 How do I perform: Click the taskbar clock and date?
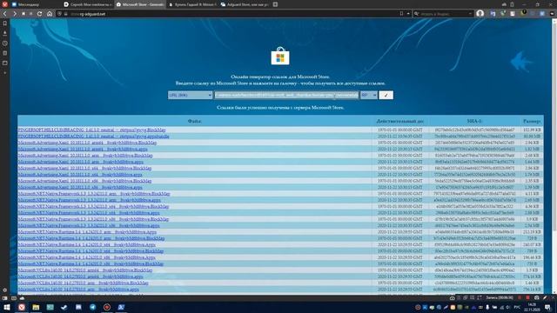(532, 307)
